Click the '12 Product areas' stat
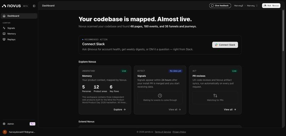 100,88
